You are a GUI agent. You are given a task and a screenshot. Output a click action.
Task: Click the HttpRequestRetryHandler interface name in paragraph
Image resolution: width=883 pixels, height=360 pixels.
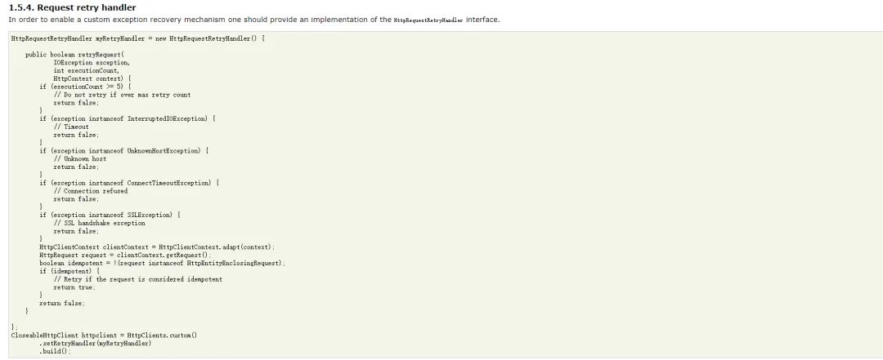[428, 20]
